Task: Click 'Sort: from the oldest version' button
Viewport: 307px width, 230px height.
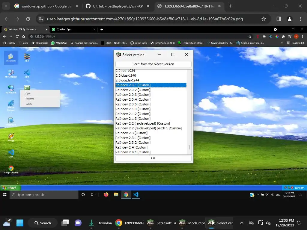Action: click(x=153, y=64)
